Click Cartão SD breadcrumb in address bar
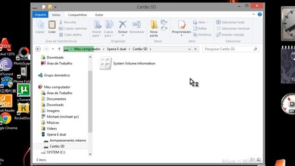295x166 pixels. click(140, 49)
